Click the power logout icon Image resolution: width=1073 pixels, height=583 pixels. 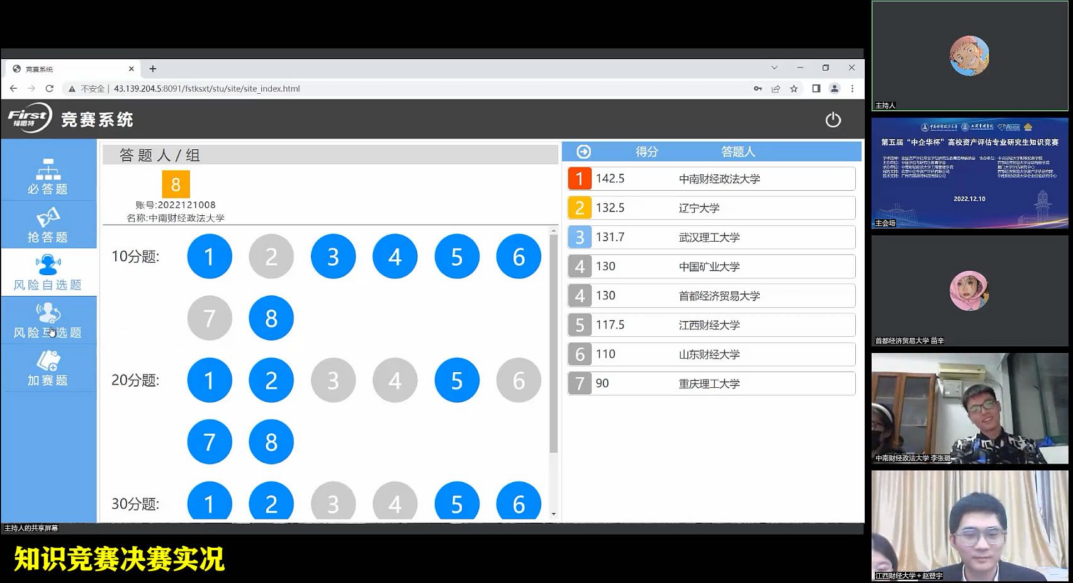coord(833,120)
